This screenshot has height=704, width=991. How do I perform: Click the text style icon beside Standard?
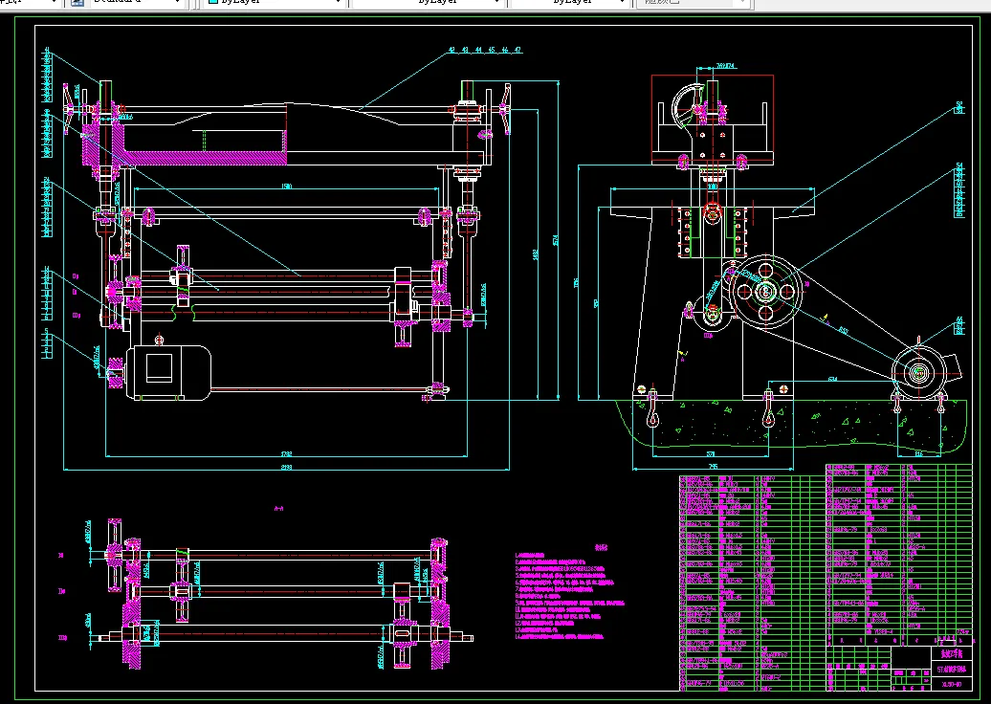pyautogui.click(x=77, y=2)
